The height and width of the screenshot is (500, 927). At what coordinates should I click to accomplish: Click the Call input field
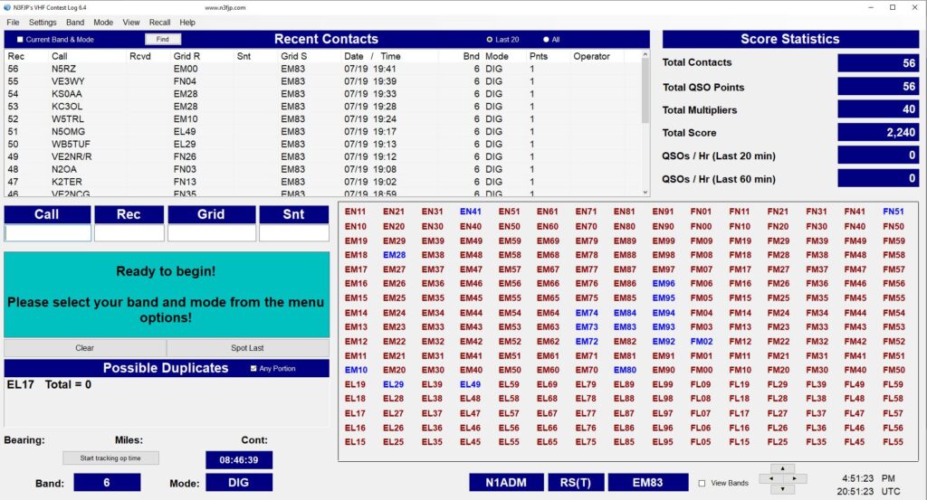pos(48,233)
